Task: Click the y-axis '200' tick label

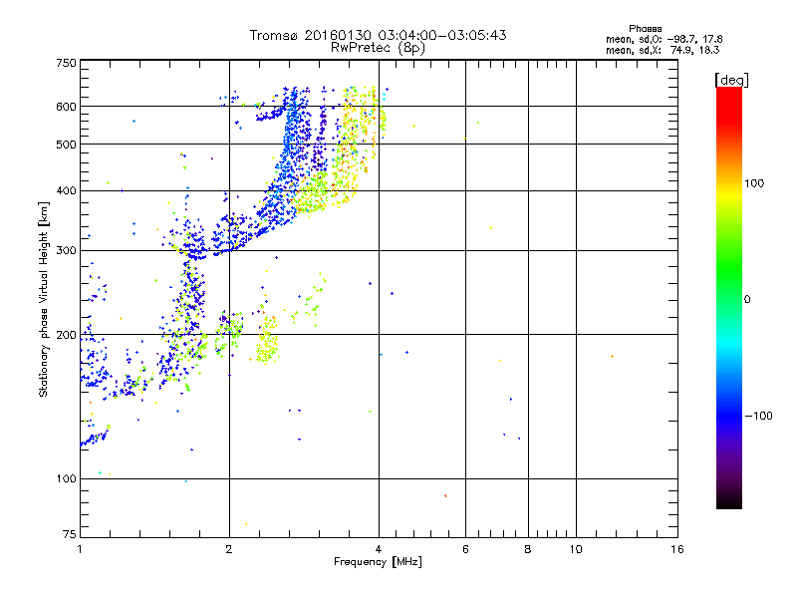Action: pyautogui.click(x=66, y=335)
